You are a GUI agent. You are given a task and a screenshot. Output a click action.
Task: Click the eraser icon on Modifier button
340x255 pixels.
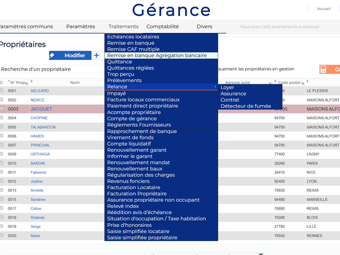(x=52, y=55)
